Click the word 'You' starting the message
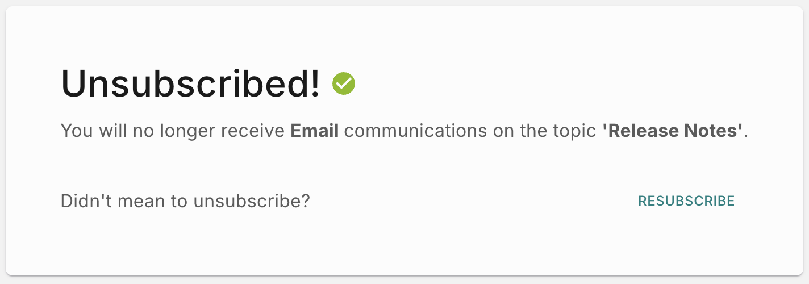 pos(73,131)
